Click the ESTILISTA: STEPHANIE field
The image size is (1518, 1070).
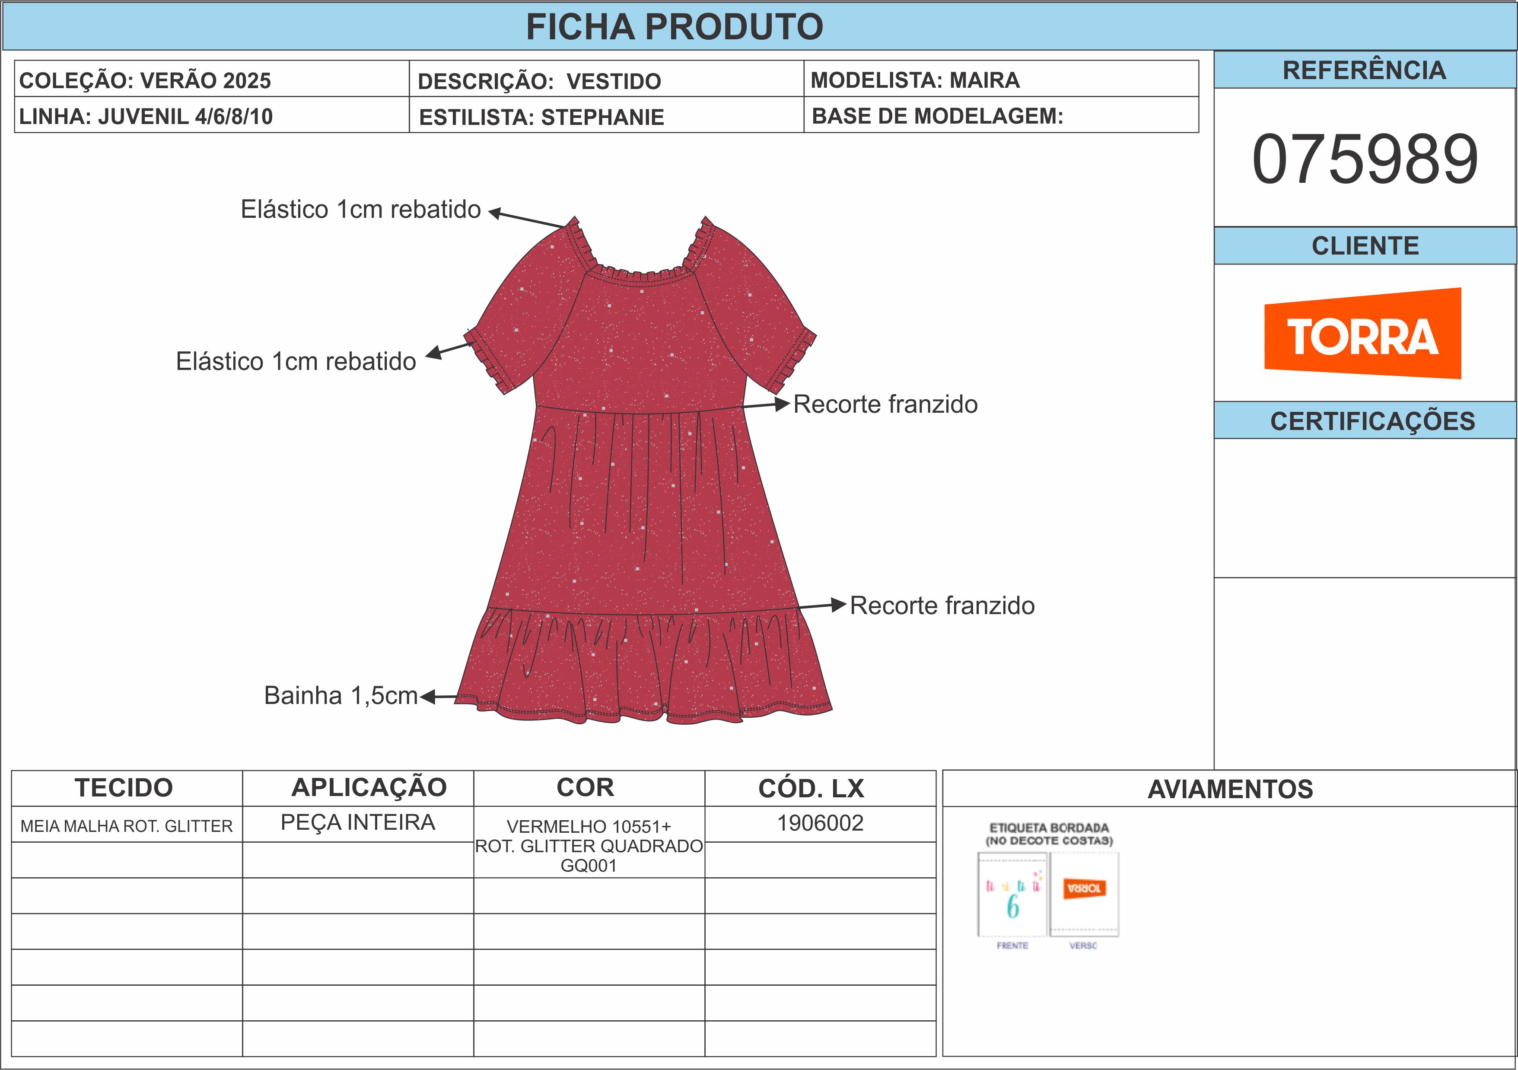[x=541, y=117]
